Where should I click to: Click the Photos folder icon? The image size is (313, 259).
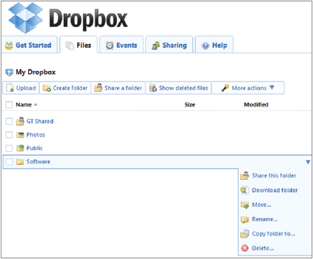coord(20,134)
